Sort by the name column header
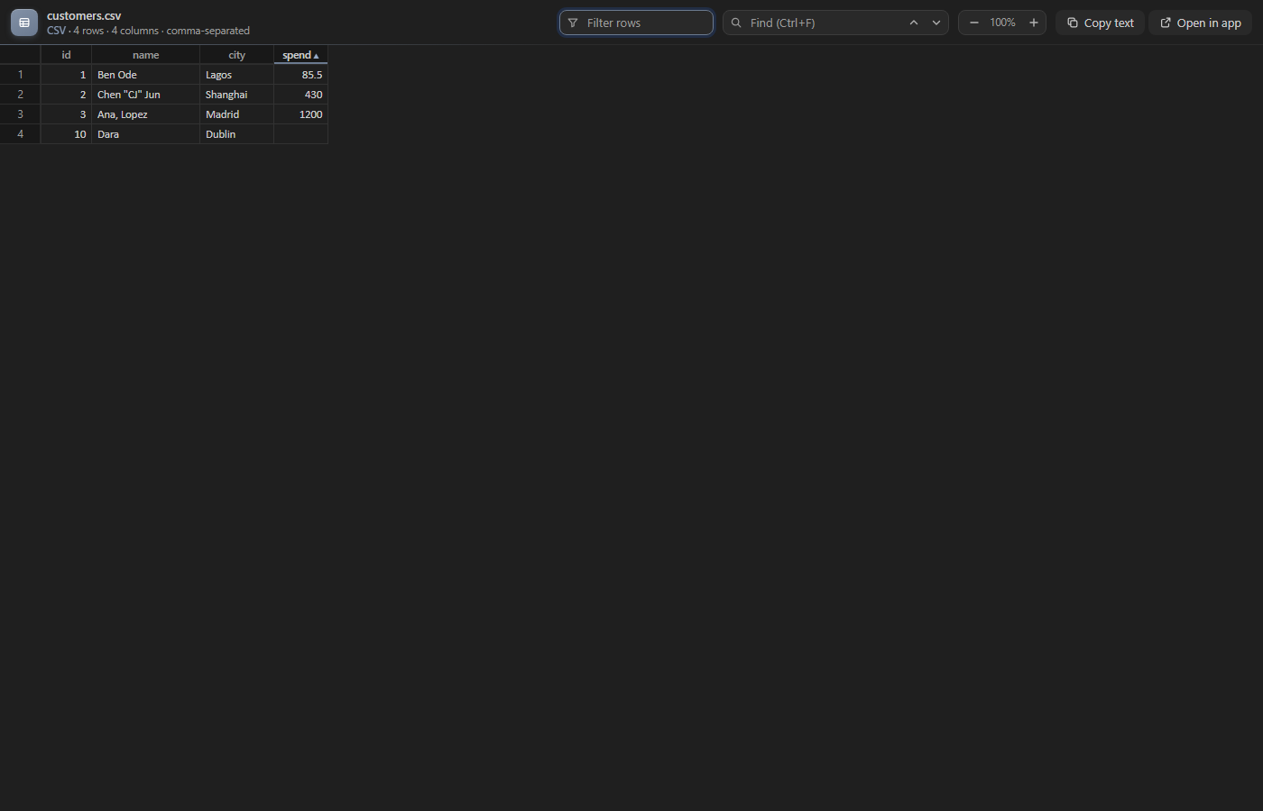Screen dimensions: 1263x811 [145, 55]
